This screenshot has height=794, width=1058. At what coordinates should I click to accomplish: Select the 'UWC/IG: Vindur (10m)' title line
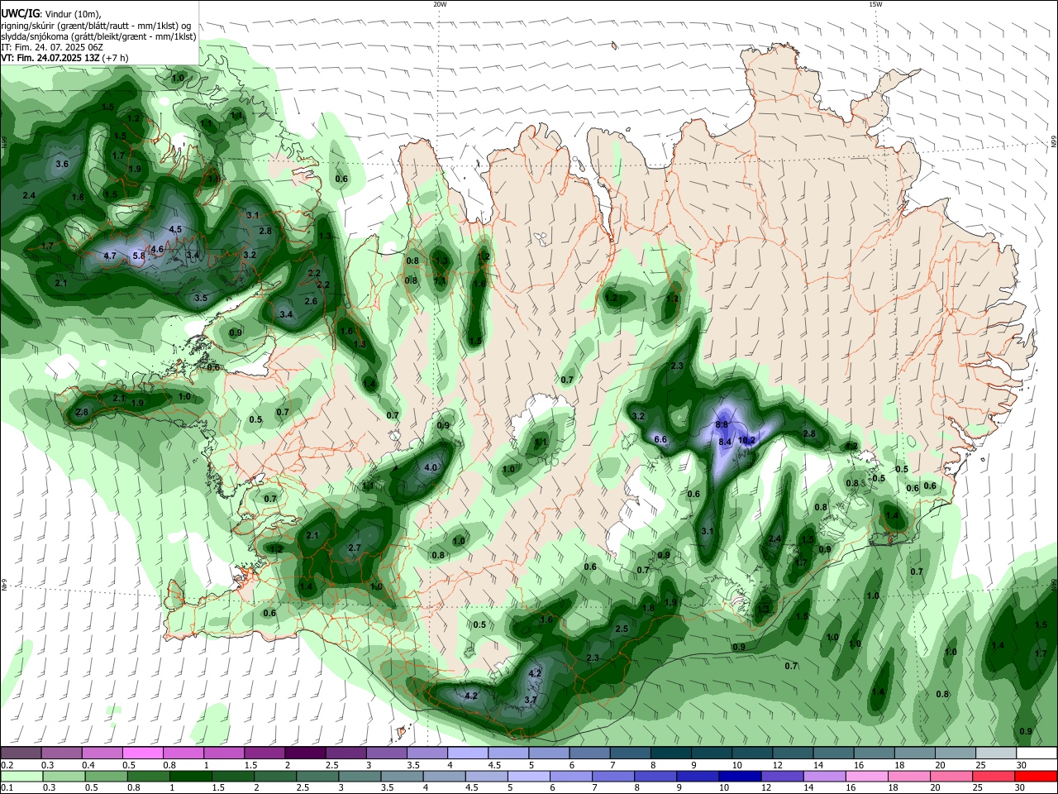(x=51, y=14)
